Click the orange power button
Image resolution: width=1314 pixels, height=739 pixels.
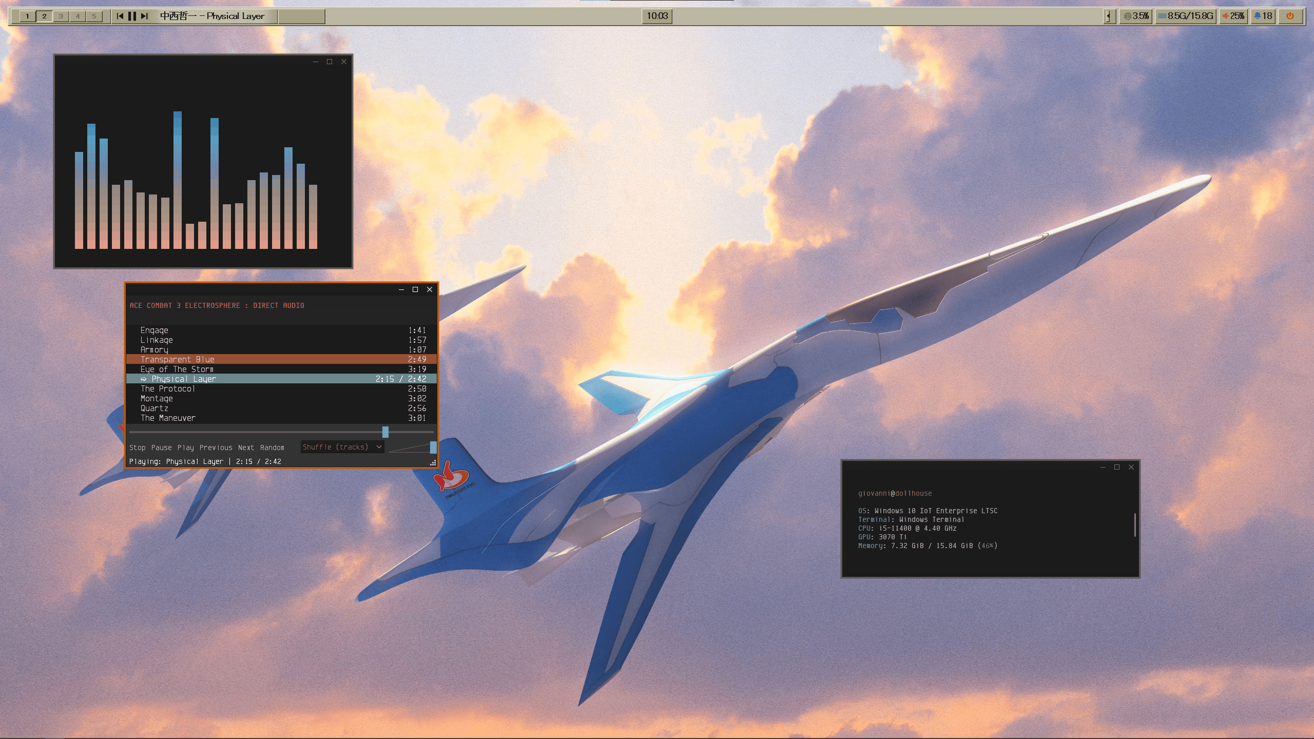pos(1290,16)
